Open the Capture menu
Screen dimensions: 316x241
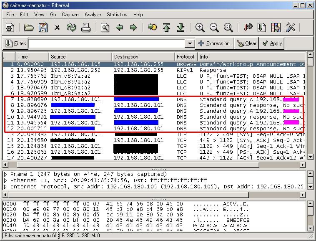point(70,15)
